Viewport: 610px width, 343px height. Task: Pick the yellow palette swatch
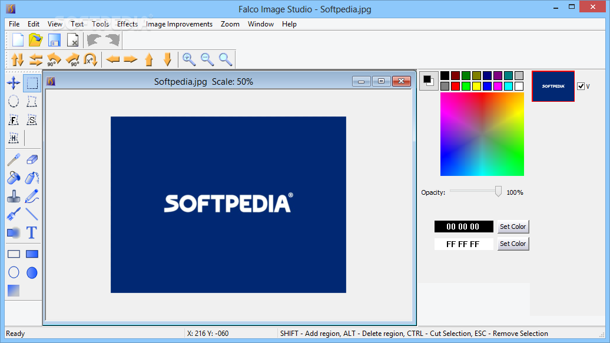(476, 86)
